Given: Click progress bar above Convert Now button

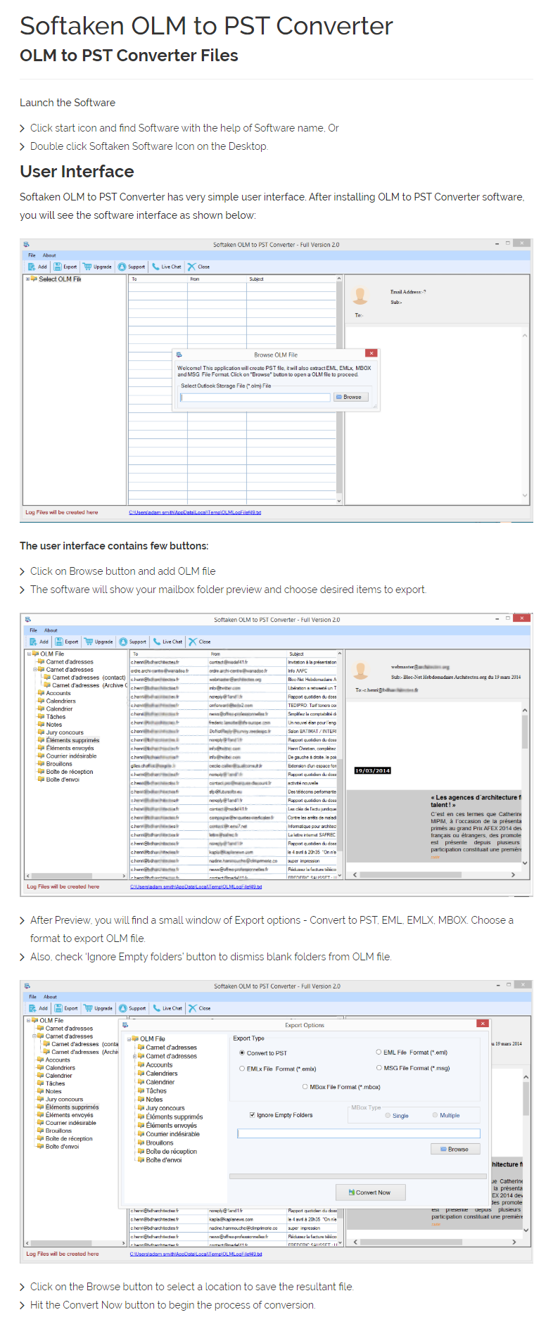Looking at the screenshot, I should (x=357, y=1176).
